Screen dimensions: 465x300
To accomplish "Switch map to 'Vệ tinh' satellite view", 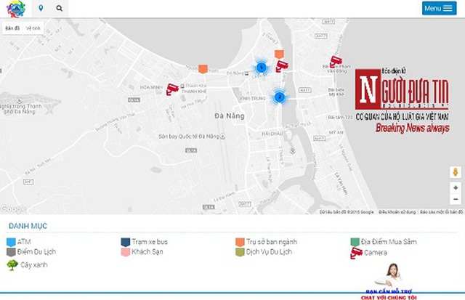I will pyautogui.click(x=33, y=28).
